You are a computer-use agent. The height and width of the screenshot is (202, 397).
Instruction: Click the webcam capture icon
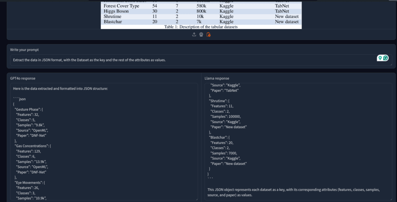[201, 35]
